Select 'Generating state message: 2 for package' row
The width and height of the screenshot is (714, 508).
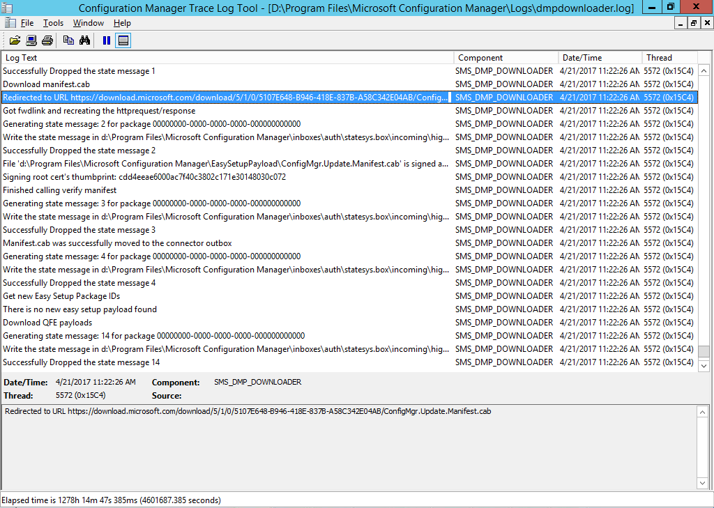click(349, 124)
